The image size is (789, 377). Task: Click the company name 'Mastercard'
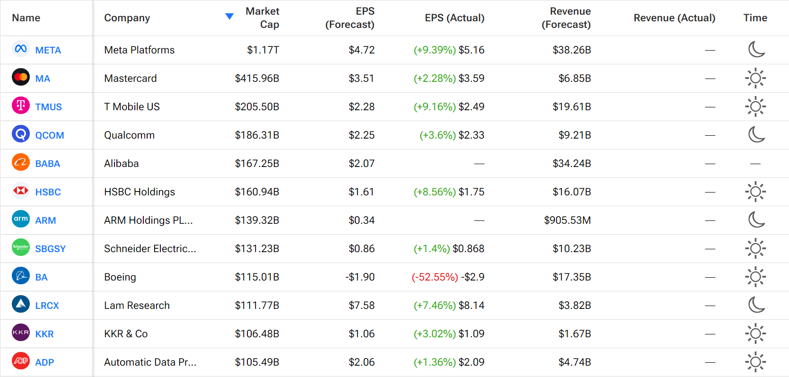(131, 79)
